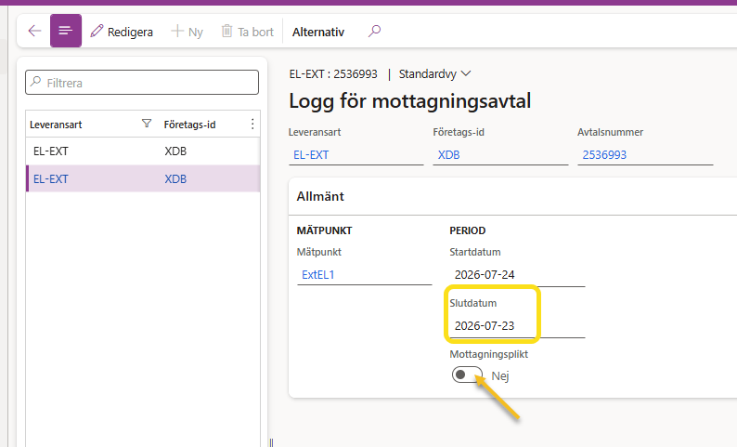Click the search magnifier icon in toolbar
737x447 pixels.
[x=374, y=31]
